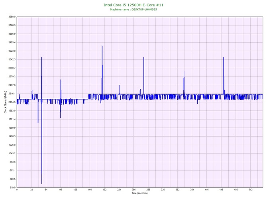Click the x-axis tick label 288
Viewport: 267px width, 200px height.
[148, 190]
